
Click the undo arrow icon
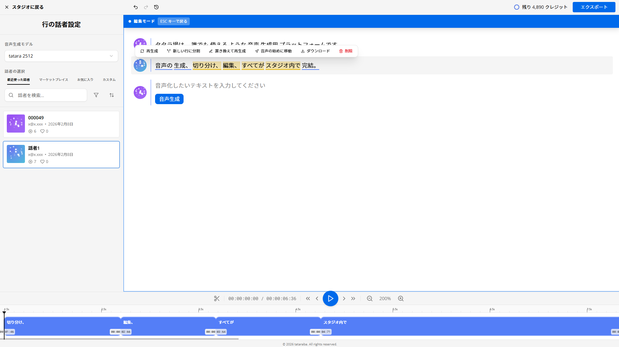[x=136, y=7]
